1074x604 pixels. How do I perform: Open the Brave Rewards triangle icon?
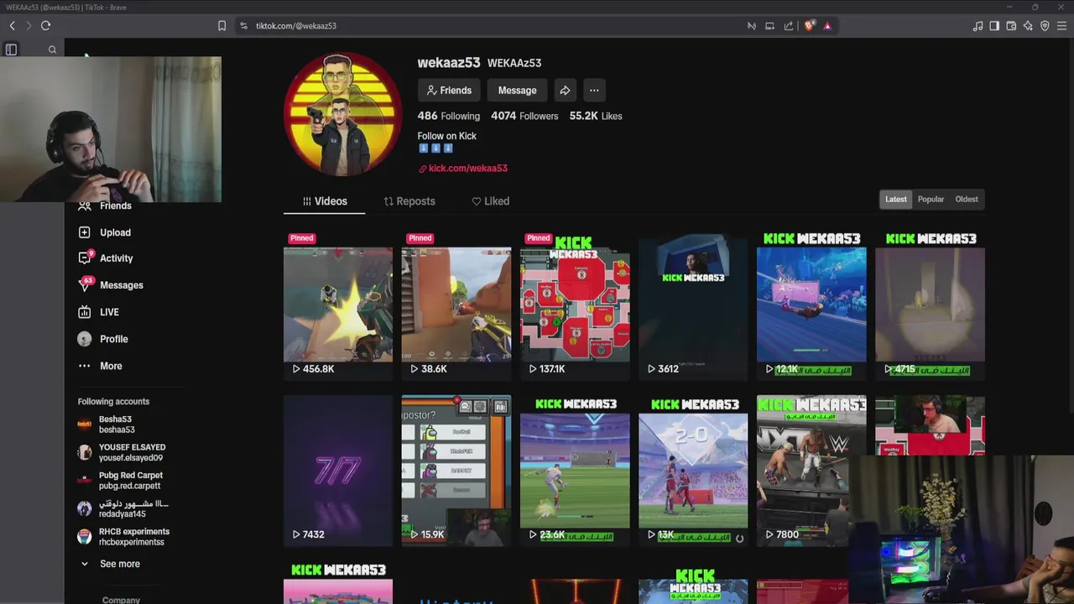coord(827,26)
